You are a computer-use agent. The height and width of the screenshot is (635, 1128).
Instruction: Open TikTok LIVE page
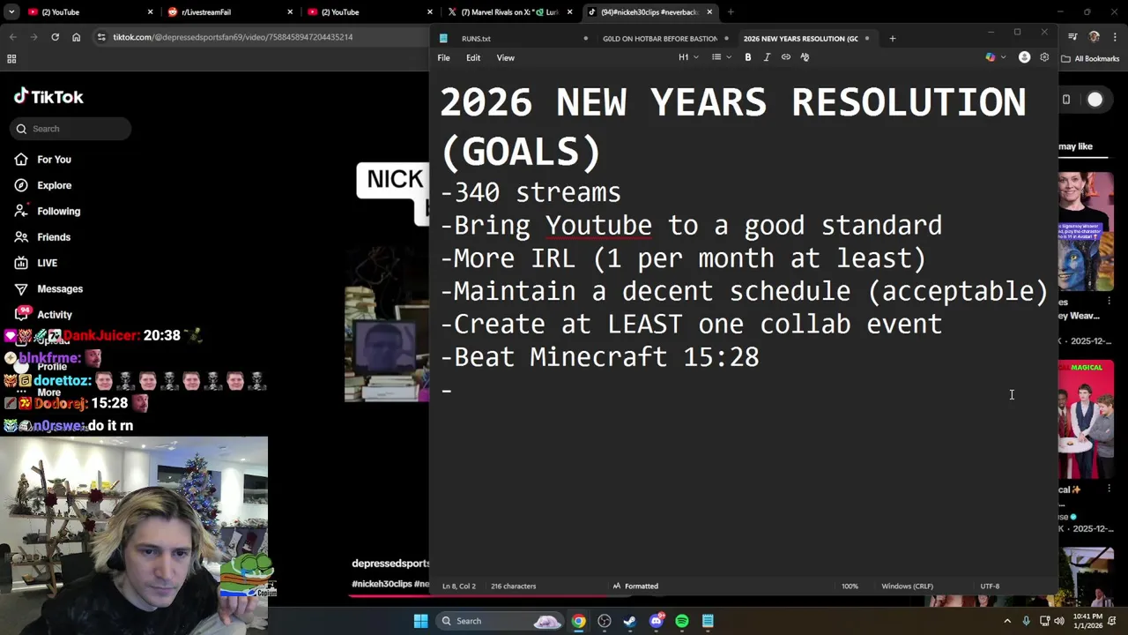point(36,263)
